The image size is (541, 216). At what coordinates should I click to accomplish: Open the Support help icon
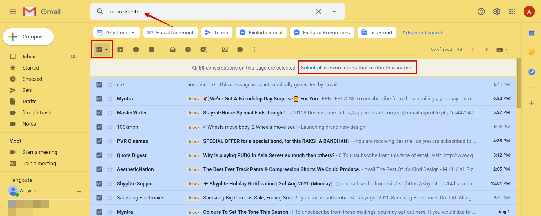point(481,12)
